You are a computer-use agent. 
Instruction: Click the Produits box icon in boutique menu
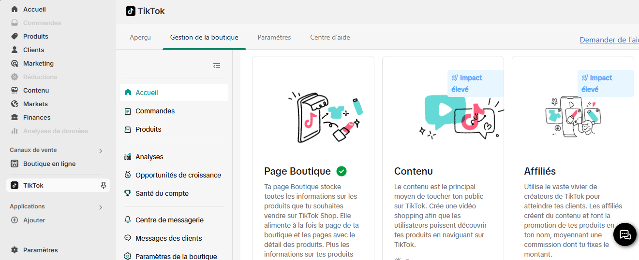(x=128, y=129)
